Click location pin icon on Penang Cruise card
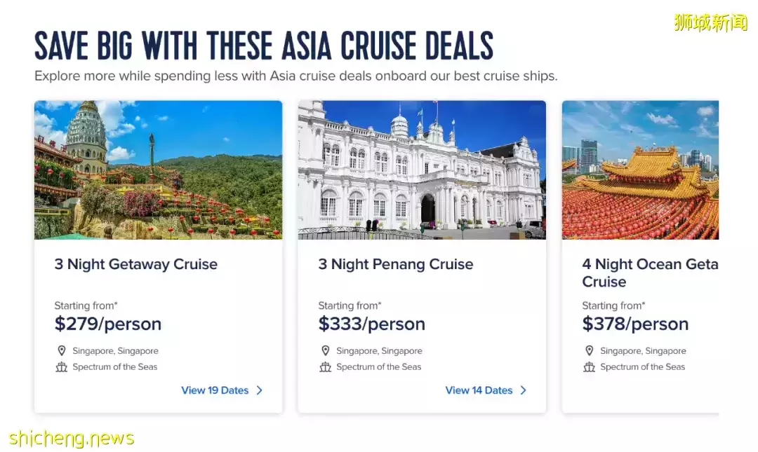The height and width of the screenshot is (452, 758). pos(326,350)
